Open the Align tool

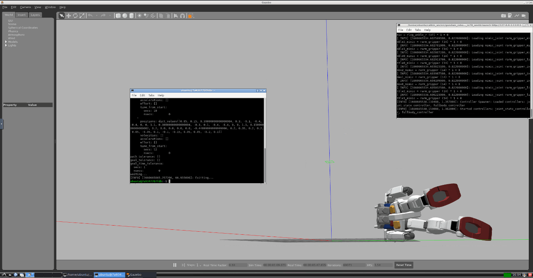(176, 16)
